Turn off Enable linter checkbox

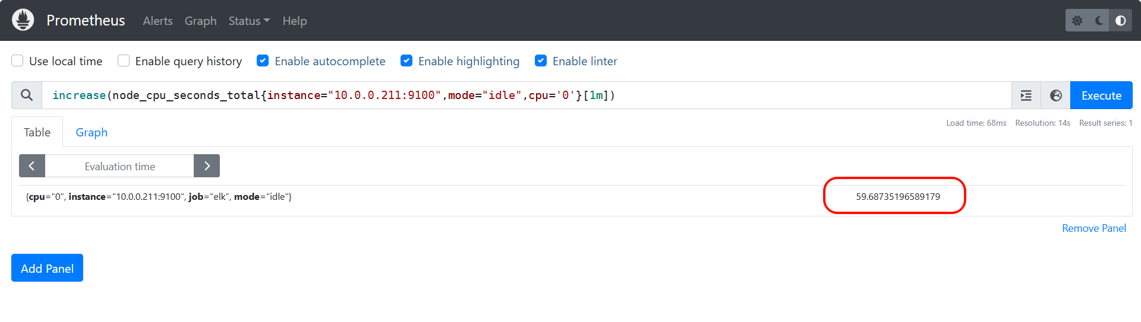(541, 61)
